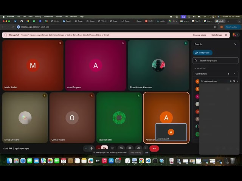Click the Get storage link
242x181 pixels.
click(217, 35)
